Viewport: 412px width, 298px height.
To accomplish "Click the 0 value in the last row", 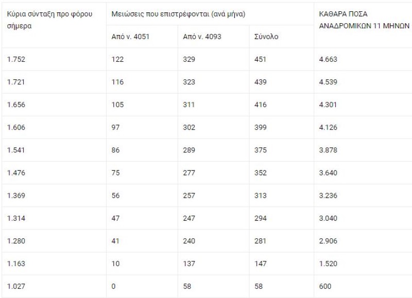I will click(114, 286).
